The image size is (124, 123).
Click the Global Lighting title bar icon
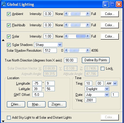3,4
